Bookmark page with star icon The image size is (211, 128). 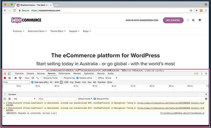pos(191,11)
